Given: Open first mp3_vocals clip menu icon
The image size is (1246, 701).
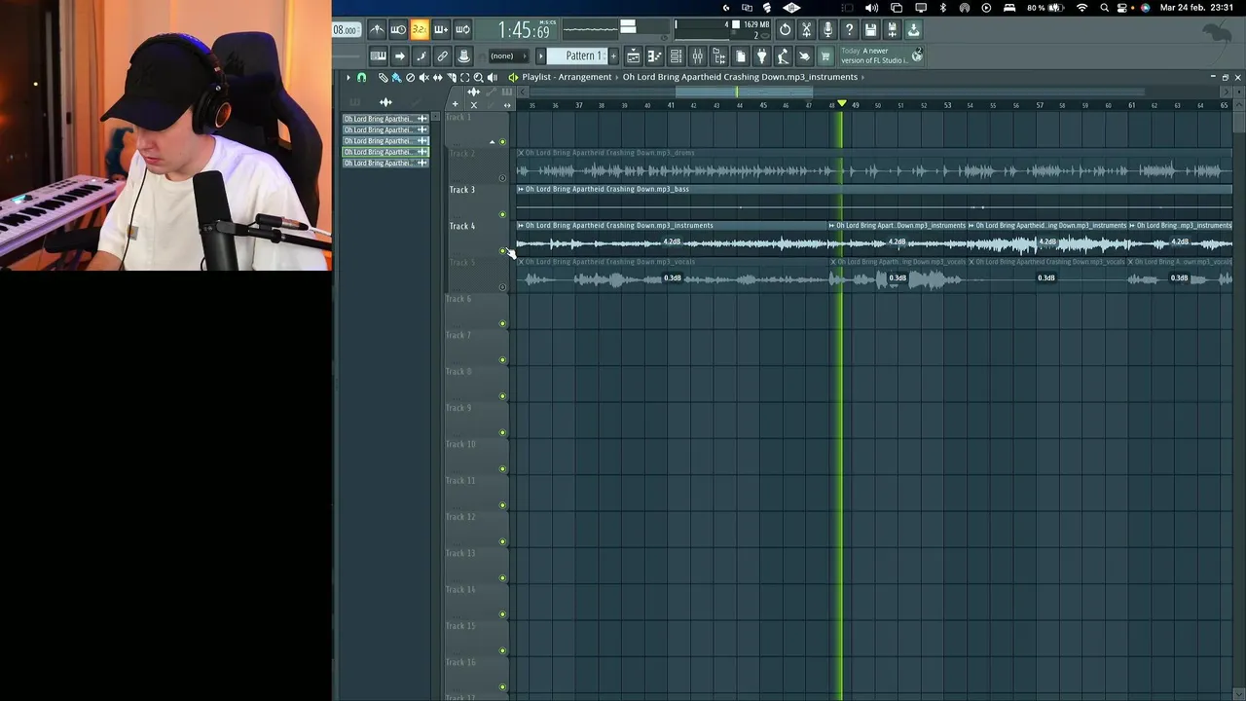Looking at the screenshot, I should pyautogui.click(x=521, y=262).
